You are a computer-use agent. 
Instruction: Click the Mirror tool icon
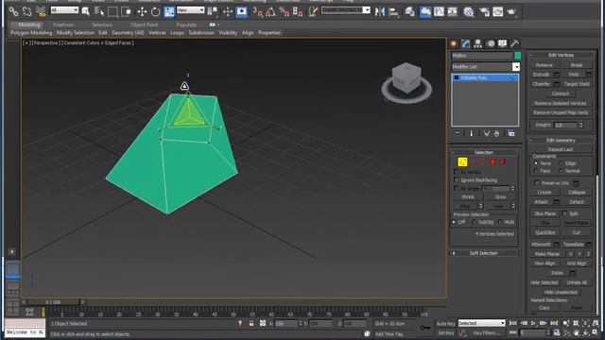[x=380, y=11]
